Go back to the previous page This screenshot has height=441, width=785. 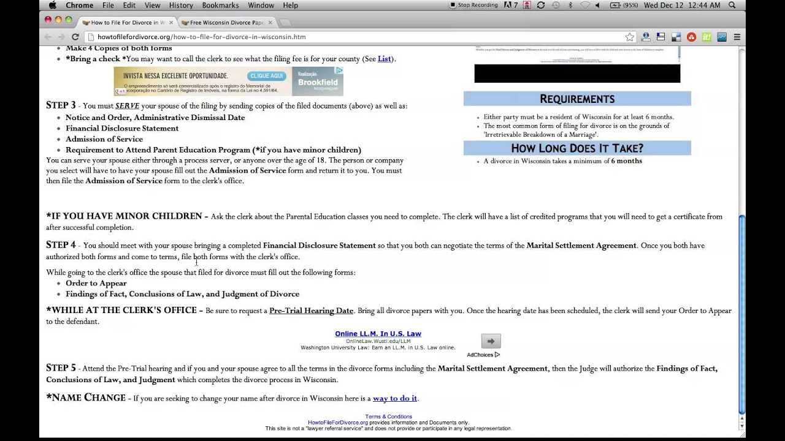(x=48, y=37)
